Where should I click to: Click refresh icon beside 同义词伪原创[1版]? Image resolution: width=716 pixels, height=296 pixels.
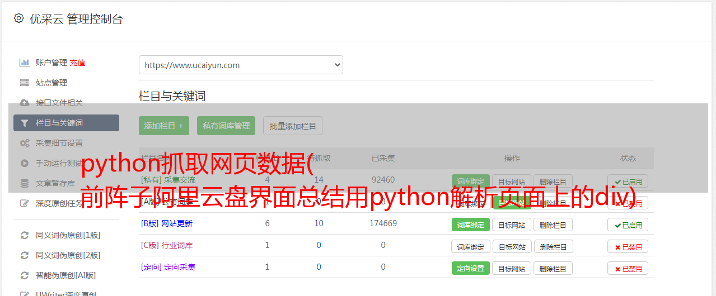[24, 235]
